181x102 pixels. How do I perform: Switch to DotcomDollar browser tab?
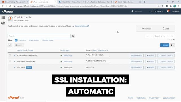[72, 2]
